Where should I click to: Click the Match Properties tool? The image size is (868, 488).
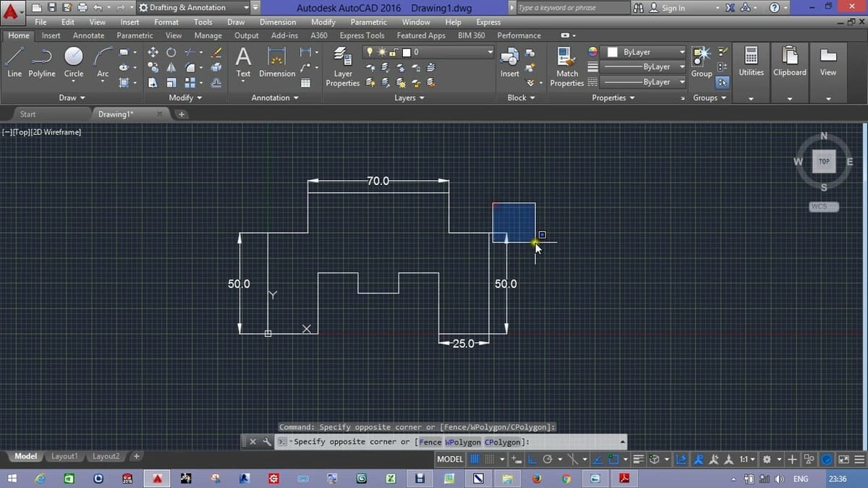(567, 67)
